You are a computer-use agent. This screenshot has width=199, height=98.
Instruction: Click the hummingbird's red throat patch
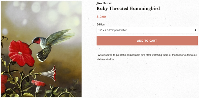[x=38, y=41]
